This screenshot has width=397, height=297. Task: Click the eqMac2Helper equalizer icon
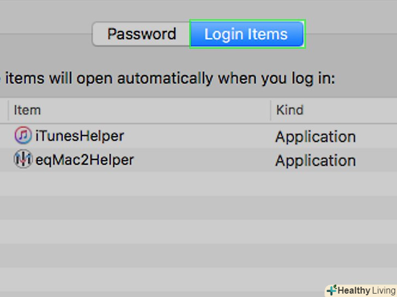pos(23,159)
